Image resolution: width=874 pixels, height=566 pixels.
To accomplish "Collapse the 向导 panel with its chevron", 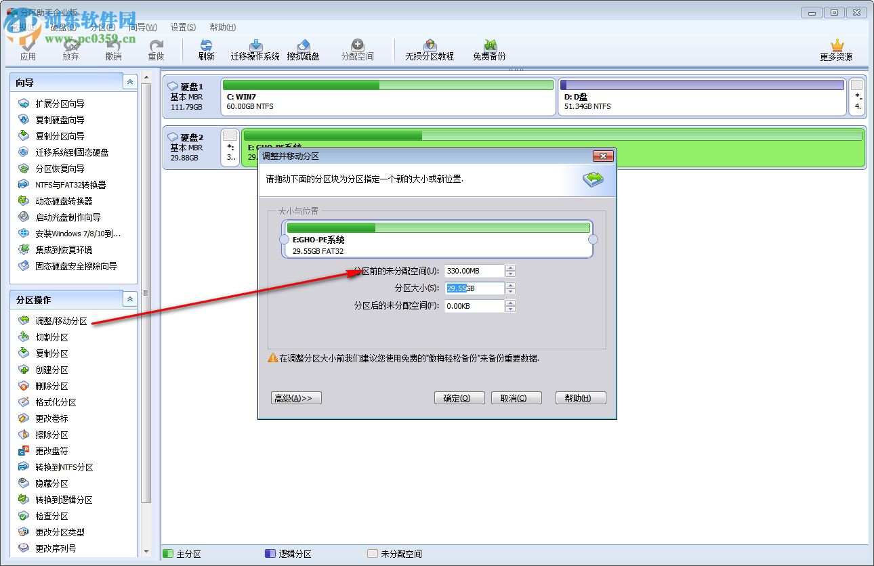I will [x=129, y=81].
